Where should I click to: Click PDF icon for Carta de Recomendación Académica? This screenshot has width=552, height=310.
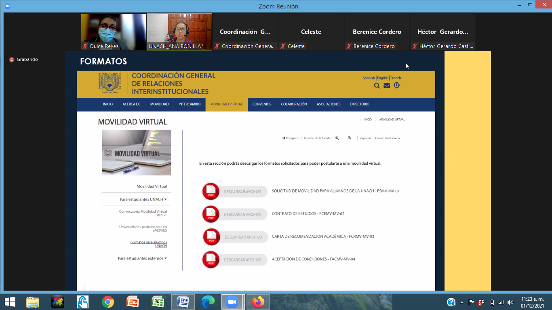tap(211, 237)
